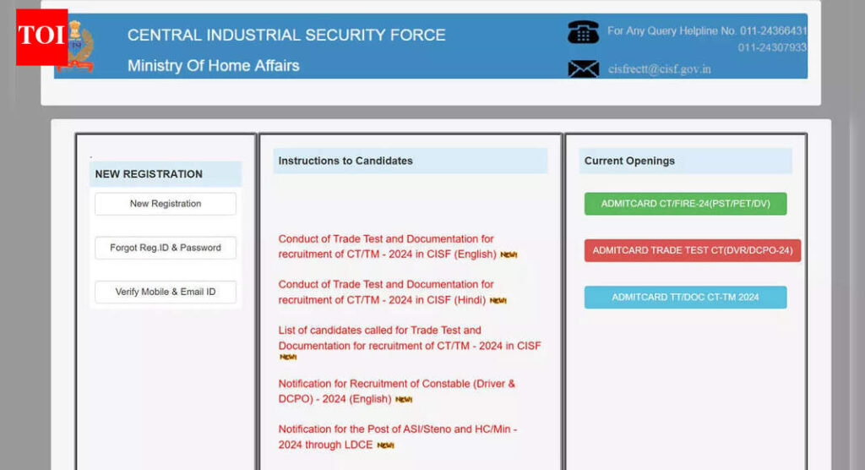The height and width of the screenshot is (470, 865).
Task: Open Constable Driver & DCPO notification link
Action: pyautogui.click(x=395, y=391)
